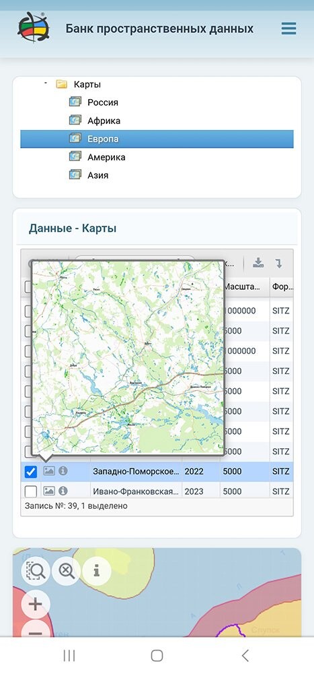This screenshot has width=314, height=674.
Task: Click the Масштаб column header
Action: coord(242,286)
